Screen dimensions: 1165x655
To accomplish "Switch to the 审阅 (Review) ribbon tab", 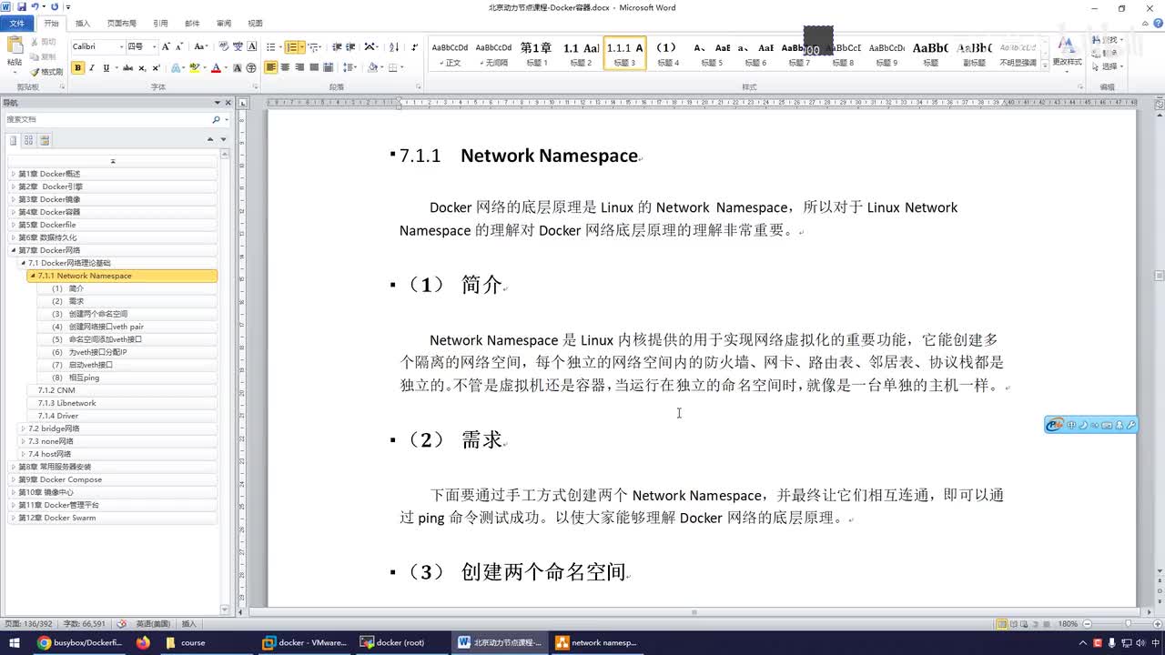I will (x=223, y=24).
